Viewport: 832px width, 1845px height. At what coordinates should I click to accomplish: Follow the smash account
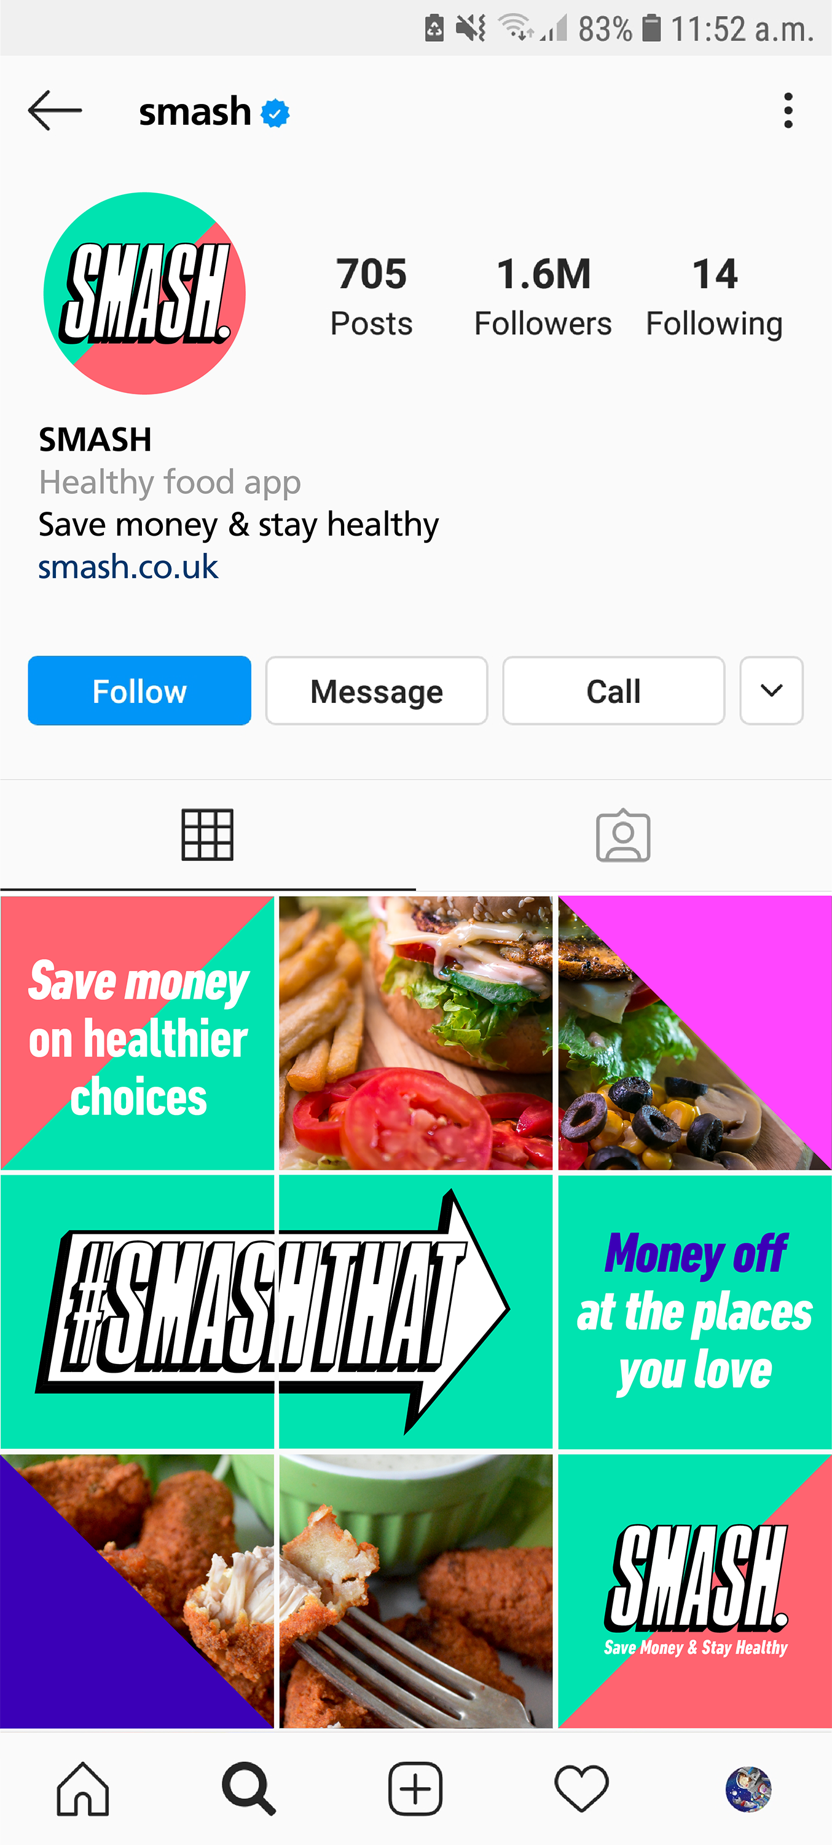[139, 691]
